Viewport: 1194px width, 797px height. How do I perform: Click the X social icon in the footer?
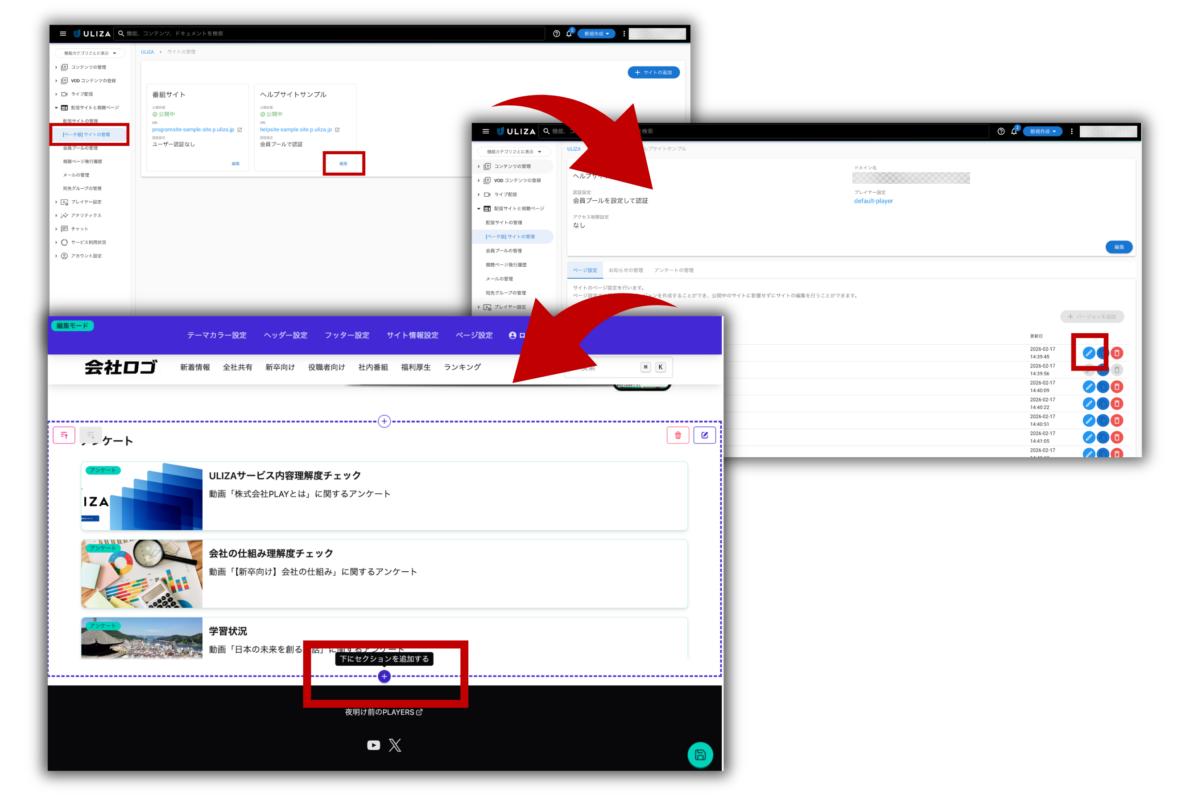tap(395, 746)
